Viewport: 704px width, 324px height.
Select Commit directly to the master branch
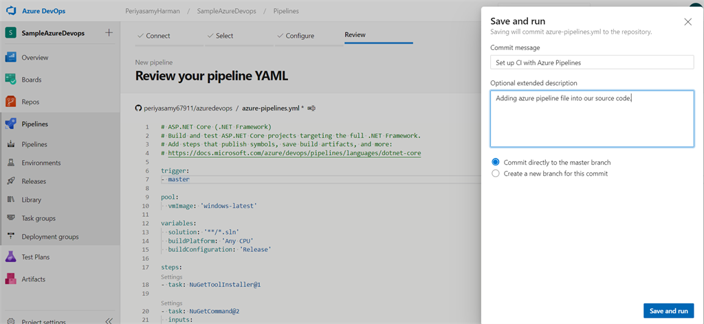click(496, 162)
